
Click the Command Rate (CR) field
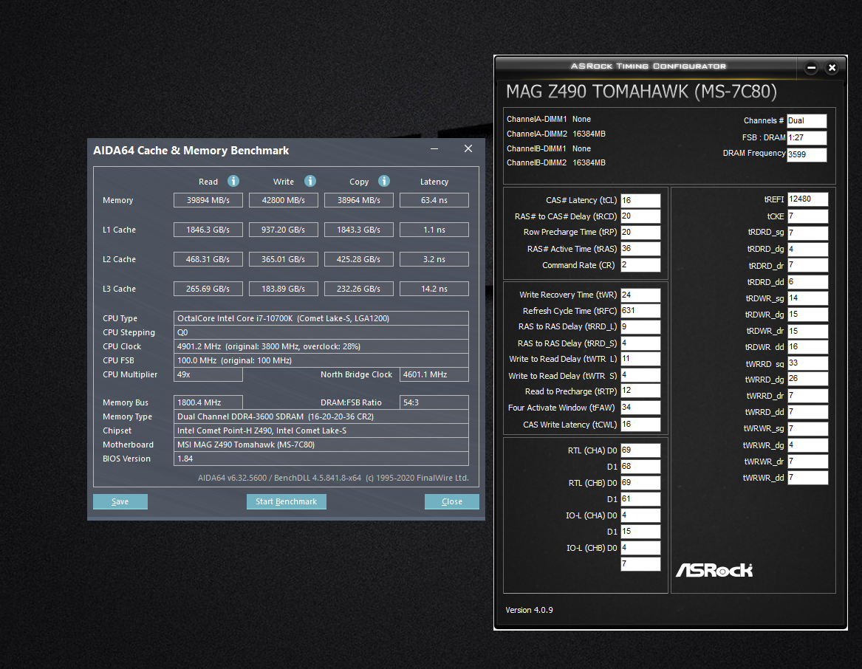pyautogui.click(x=640, y=265)
